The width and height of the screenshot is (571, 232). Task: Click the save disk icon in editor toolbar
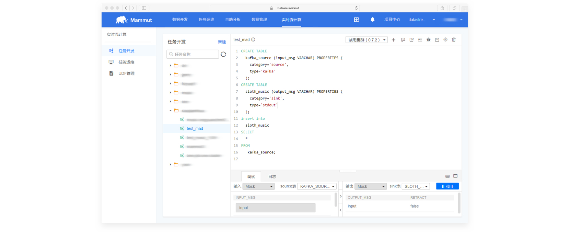pos(437,40)
